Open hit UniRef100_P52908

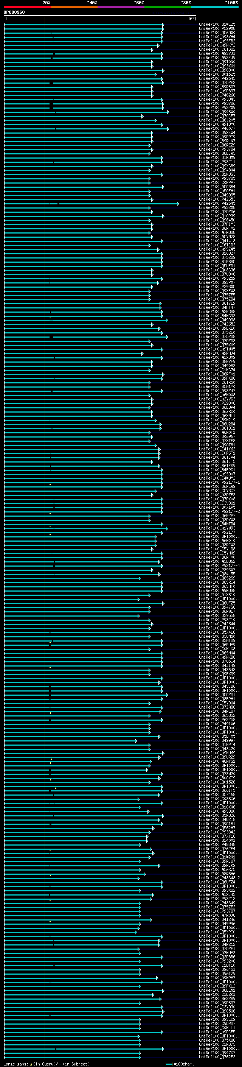coord(217,29)
